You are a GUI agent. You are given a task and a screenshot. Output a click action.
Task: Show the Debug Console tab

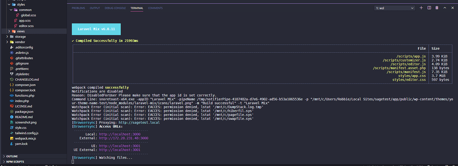pyautogui.click(x=115, y=8)
